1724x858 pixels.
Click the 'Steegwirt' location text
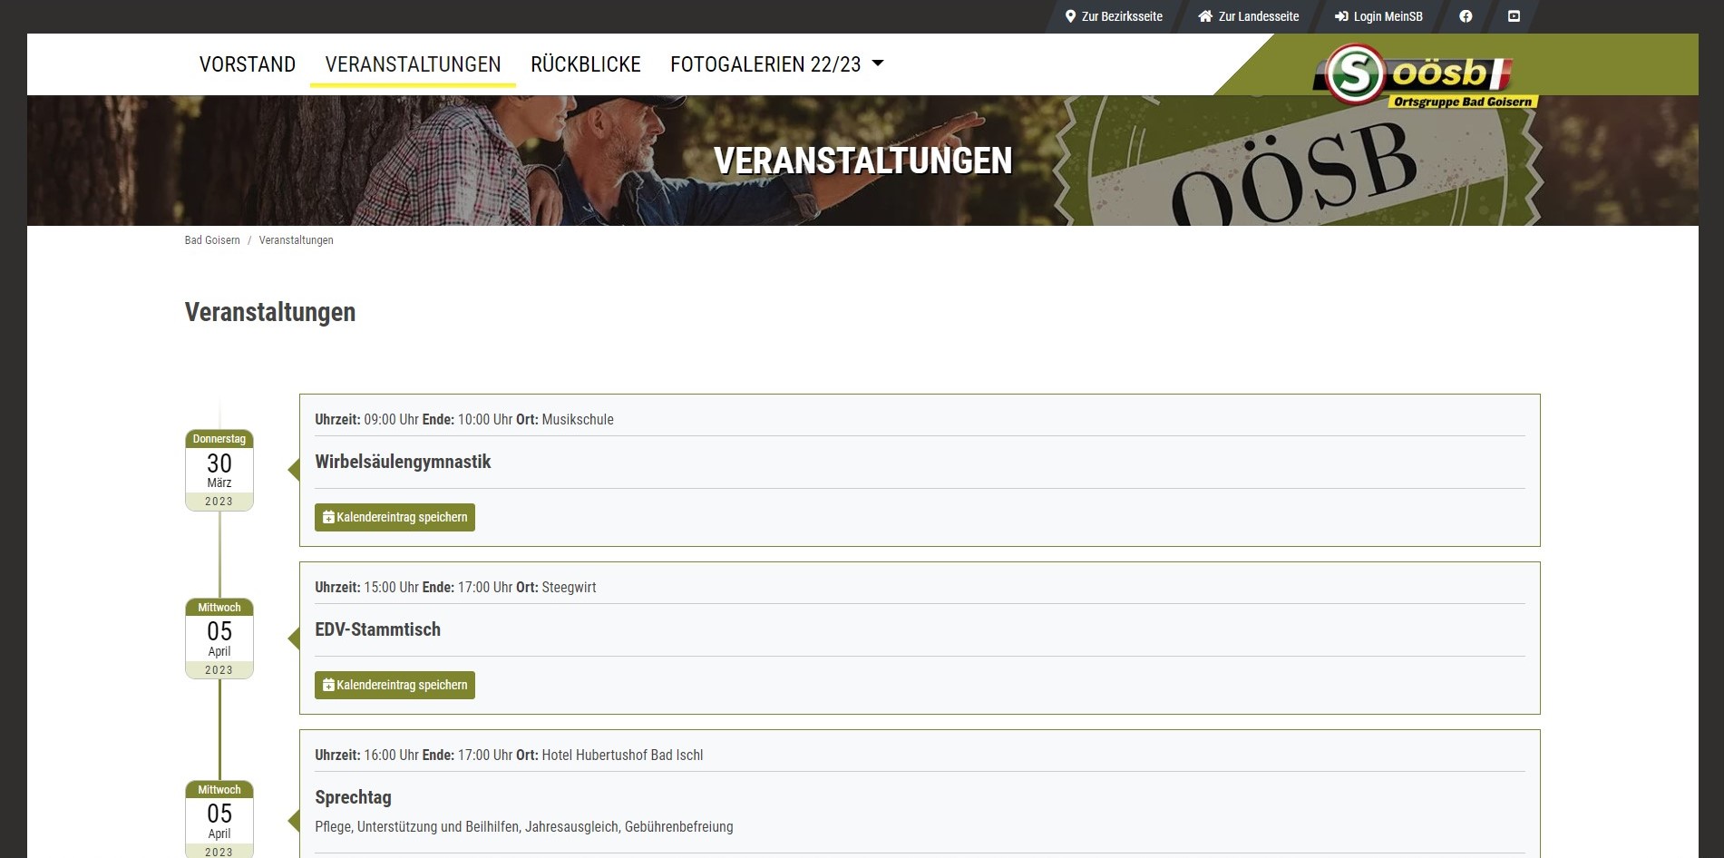[x=569, y=587]
